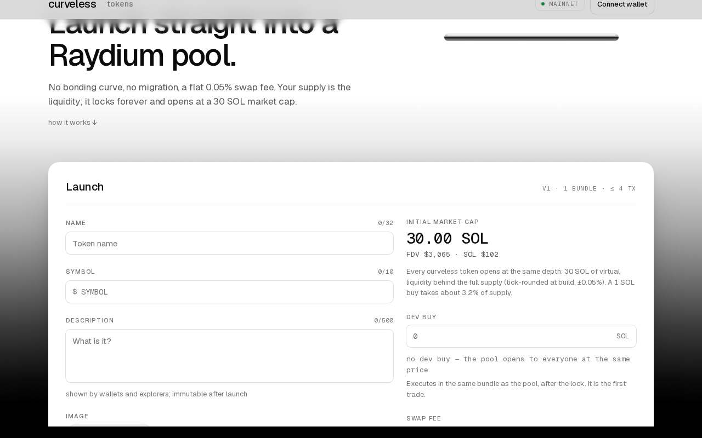Click the Connect wallet button
The image size is (702, 438).
click(x=622, y=5)
